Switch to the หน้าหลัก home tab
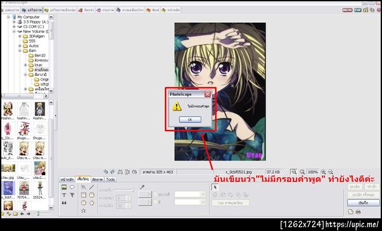The width and height of the screenshot is (382, 231). pyautogui.click(x=67, y=179)
